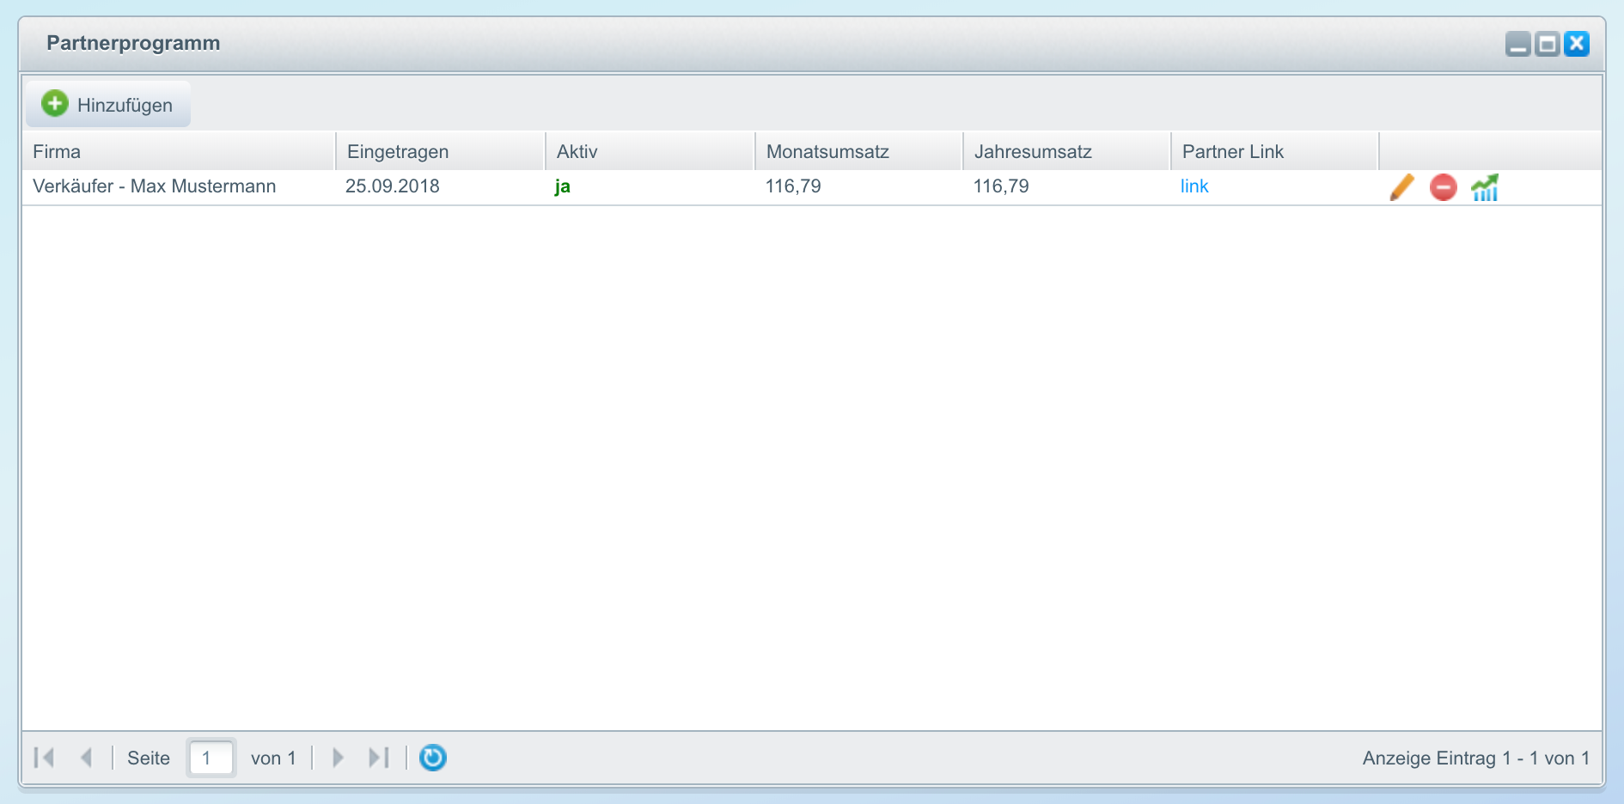Go to the last page

click(x=379, y=758)
